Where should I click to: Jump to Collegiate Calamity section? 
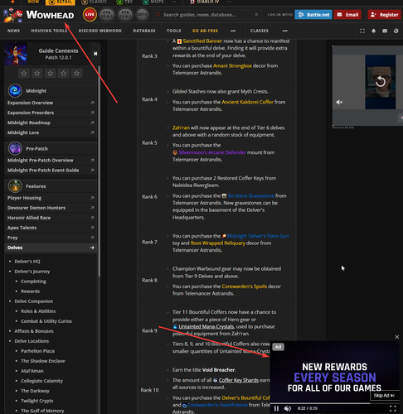coord(42,381)
